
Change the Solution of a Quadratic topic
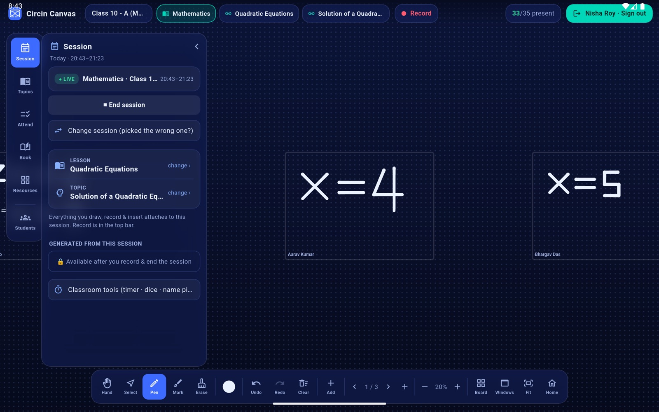[x=179, y=193]
